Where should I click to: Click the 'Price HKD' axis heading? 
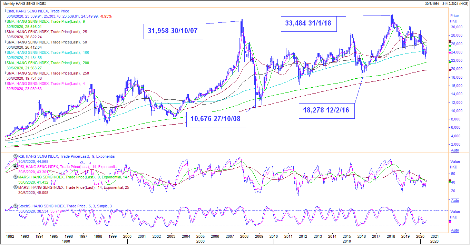[454, 18]
